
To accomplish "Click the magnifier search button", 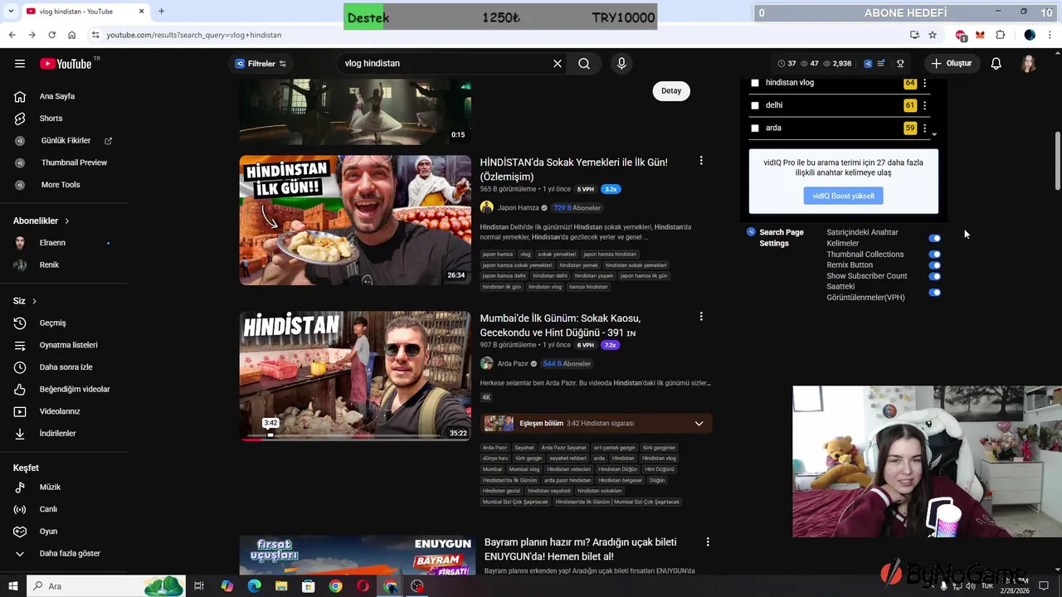I will pos(584,64).
